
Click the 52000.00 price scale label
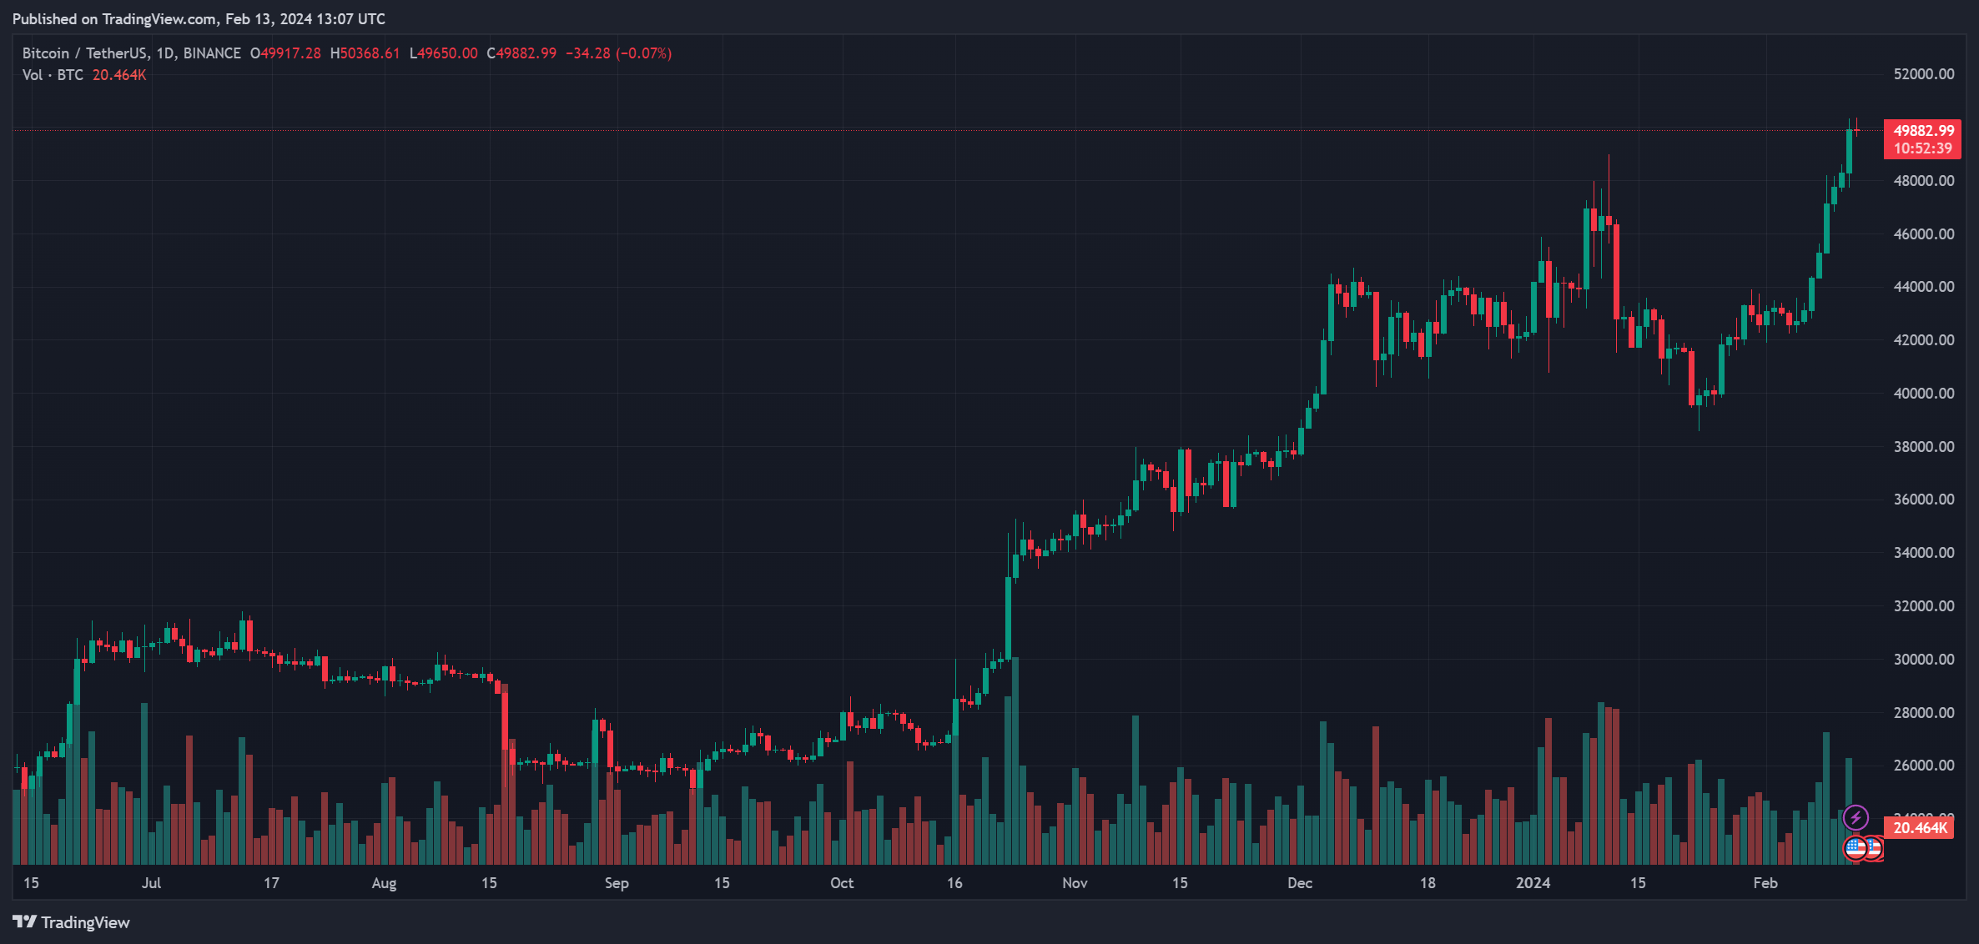(1924, 74)
